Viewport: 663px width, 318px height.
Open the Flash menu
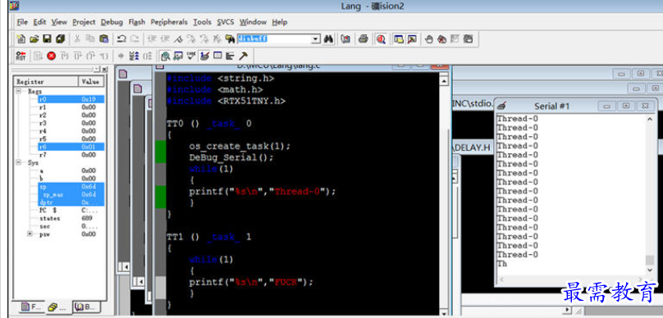click(136, 22)
